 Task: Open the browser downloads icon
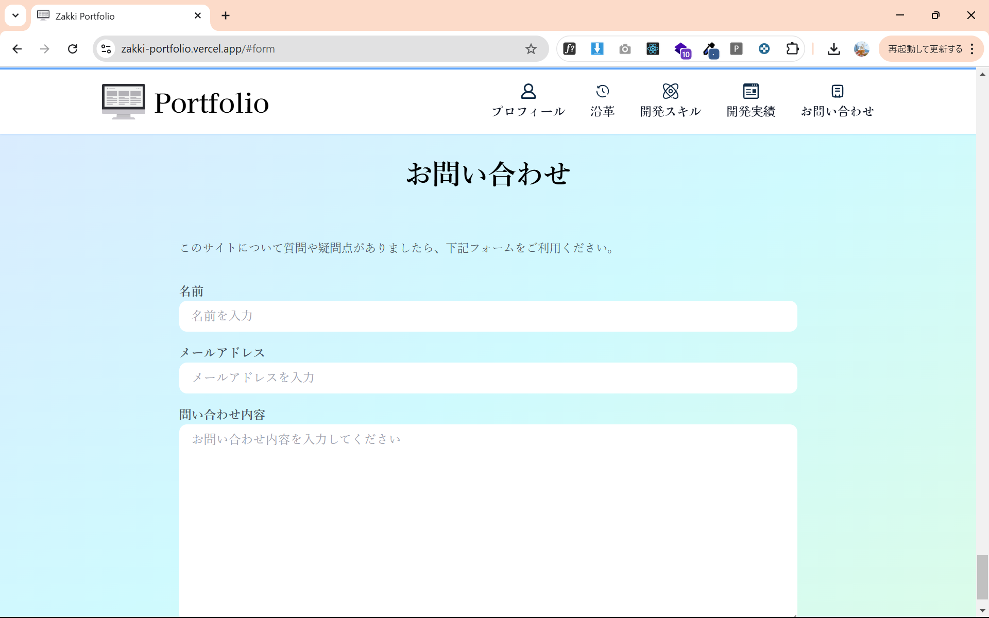click(833, 49)
